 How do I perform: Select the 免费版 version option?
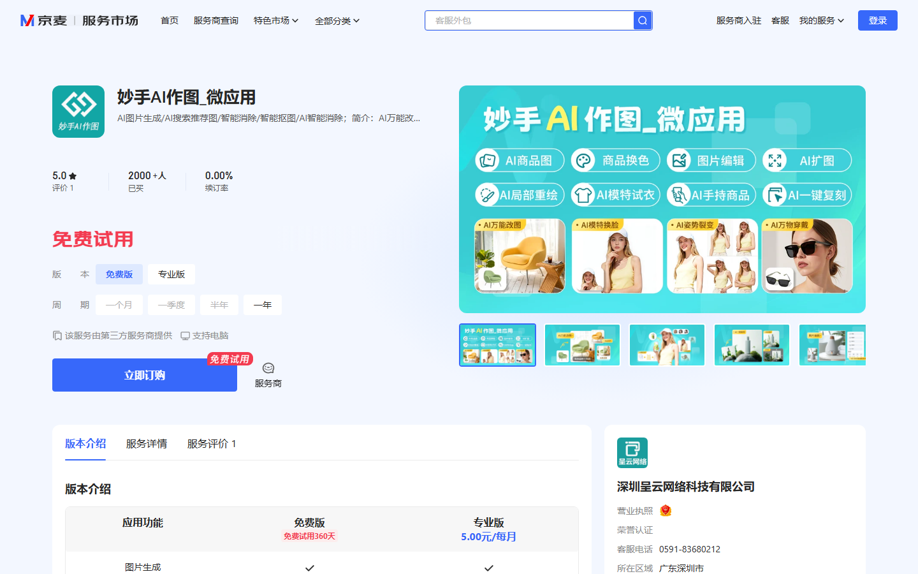[x=119, y=274]
